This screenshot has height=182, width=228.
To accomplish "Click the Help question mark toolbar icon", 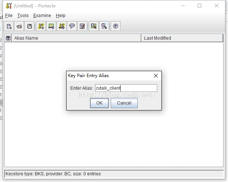I will (115, 26).
